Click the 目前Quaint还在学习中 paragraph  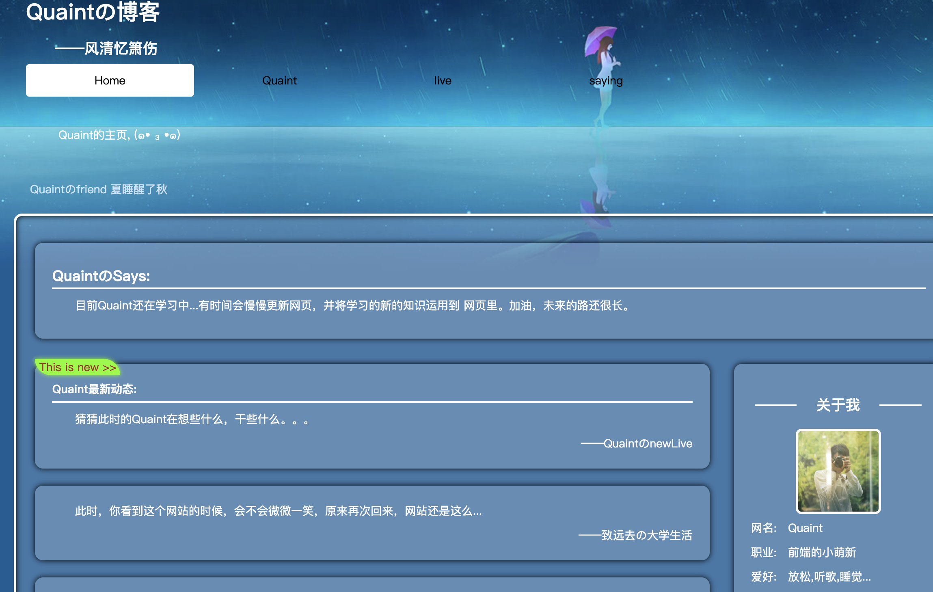pyautogui.click(x=353, y=305)
